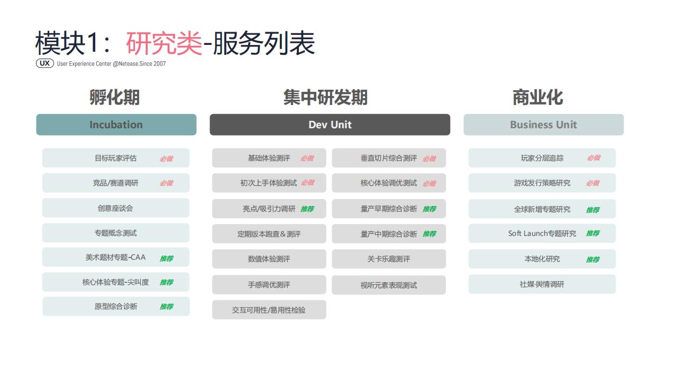
Task: Select 交互可用性/易用性检验 entry
Action: click(x=269, y=310)
